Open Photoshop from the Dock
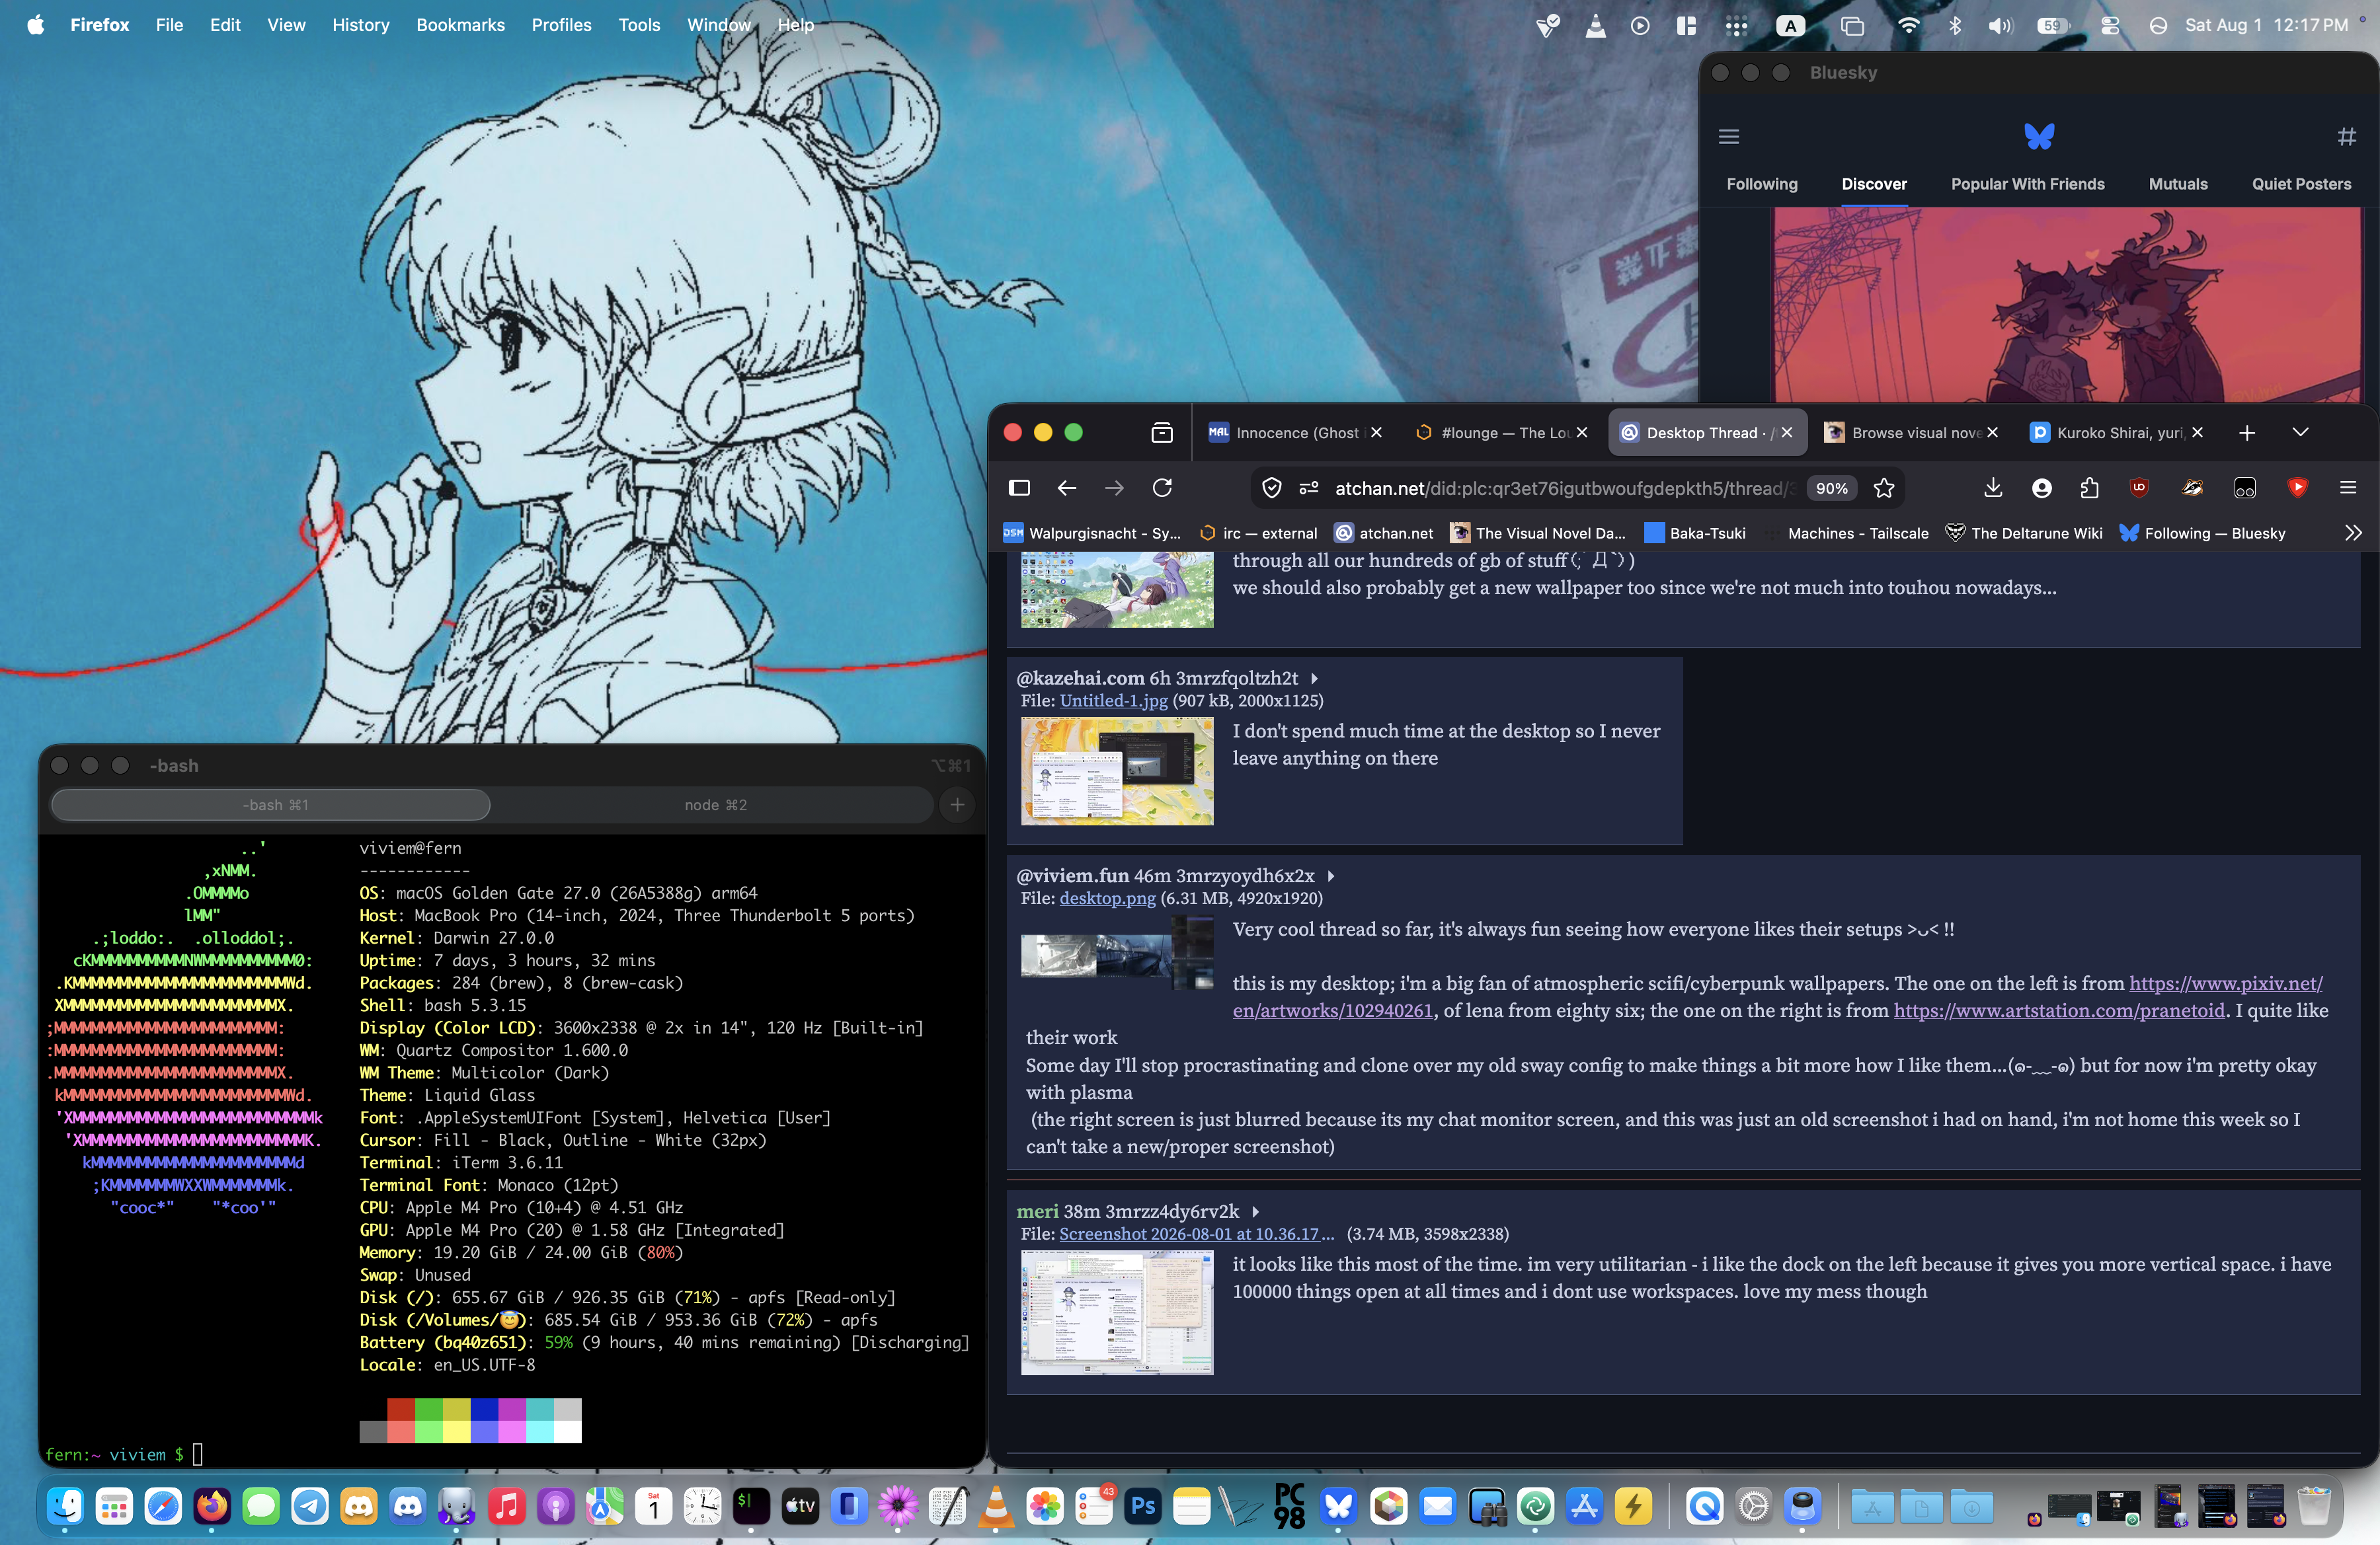2380x1545 pixels. click(x=1143, y=1506)
